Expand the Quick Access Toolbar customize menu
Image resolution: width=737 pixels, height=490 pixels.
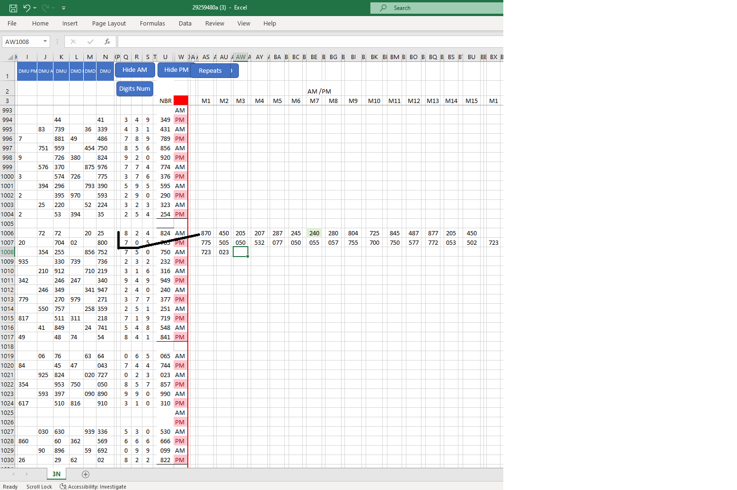(x=63, y=8)
